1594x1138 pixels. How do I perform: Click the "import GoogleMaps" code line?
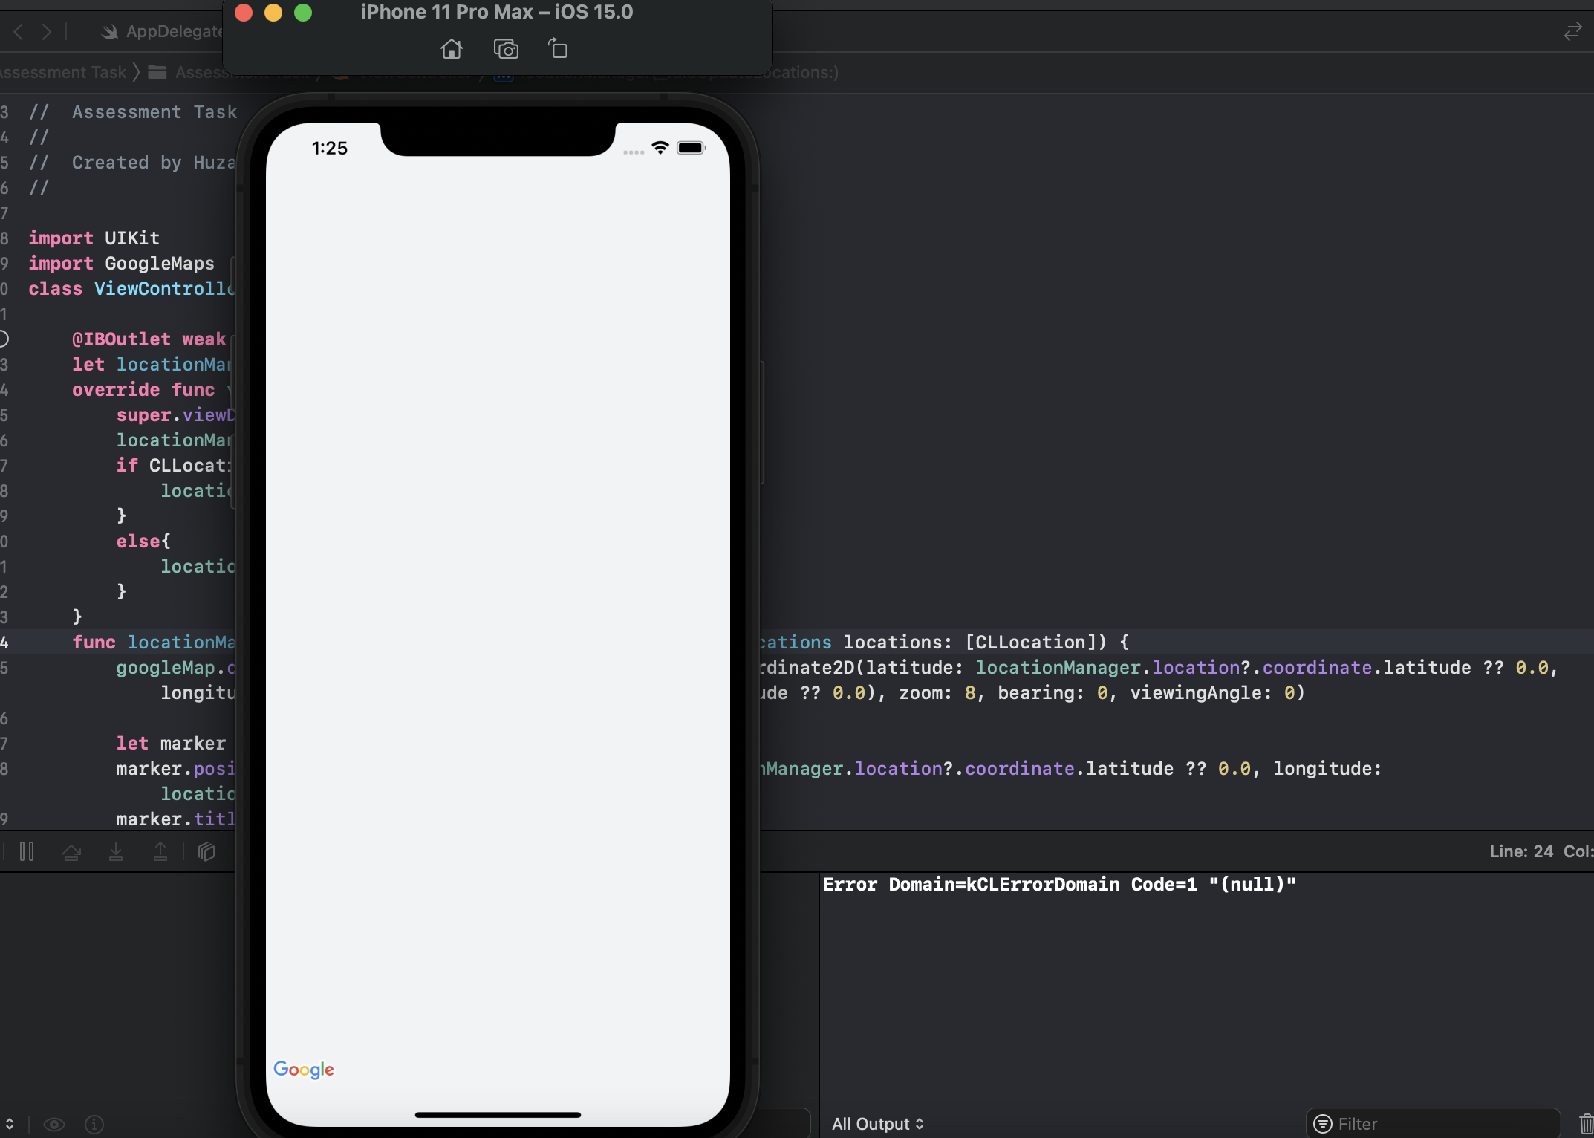point(121,263)
